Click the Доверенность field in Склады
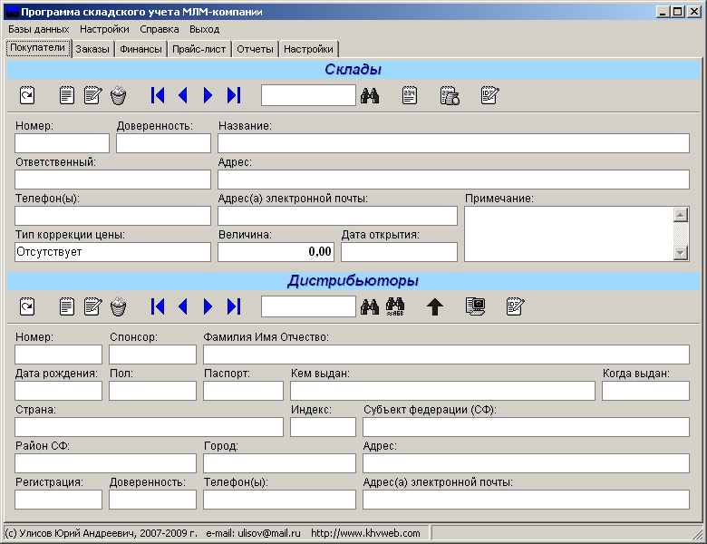Image resolution: width=707 pixels, height=544 pixels. (164, 143)
